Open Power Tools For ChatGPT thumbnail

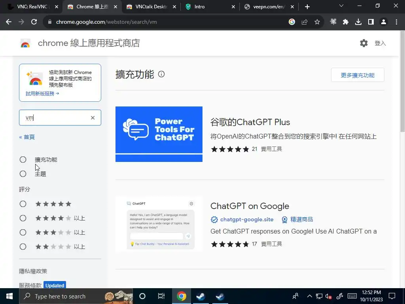coord(159,134)
